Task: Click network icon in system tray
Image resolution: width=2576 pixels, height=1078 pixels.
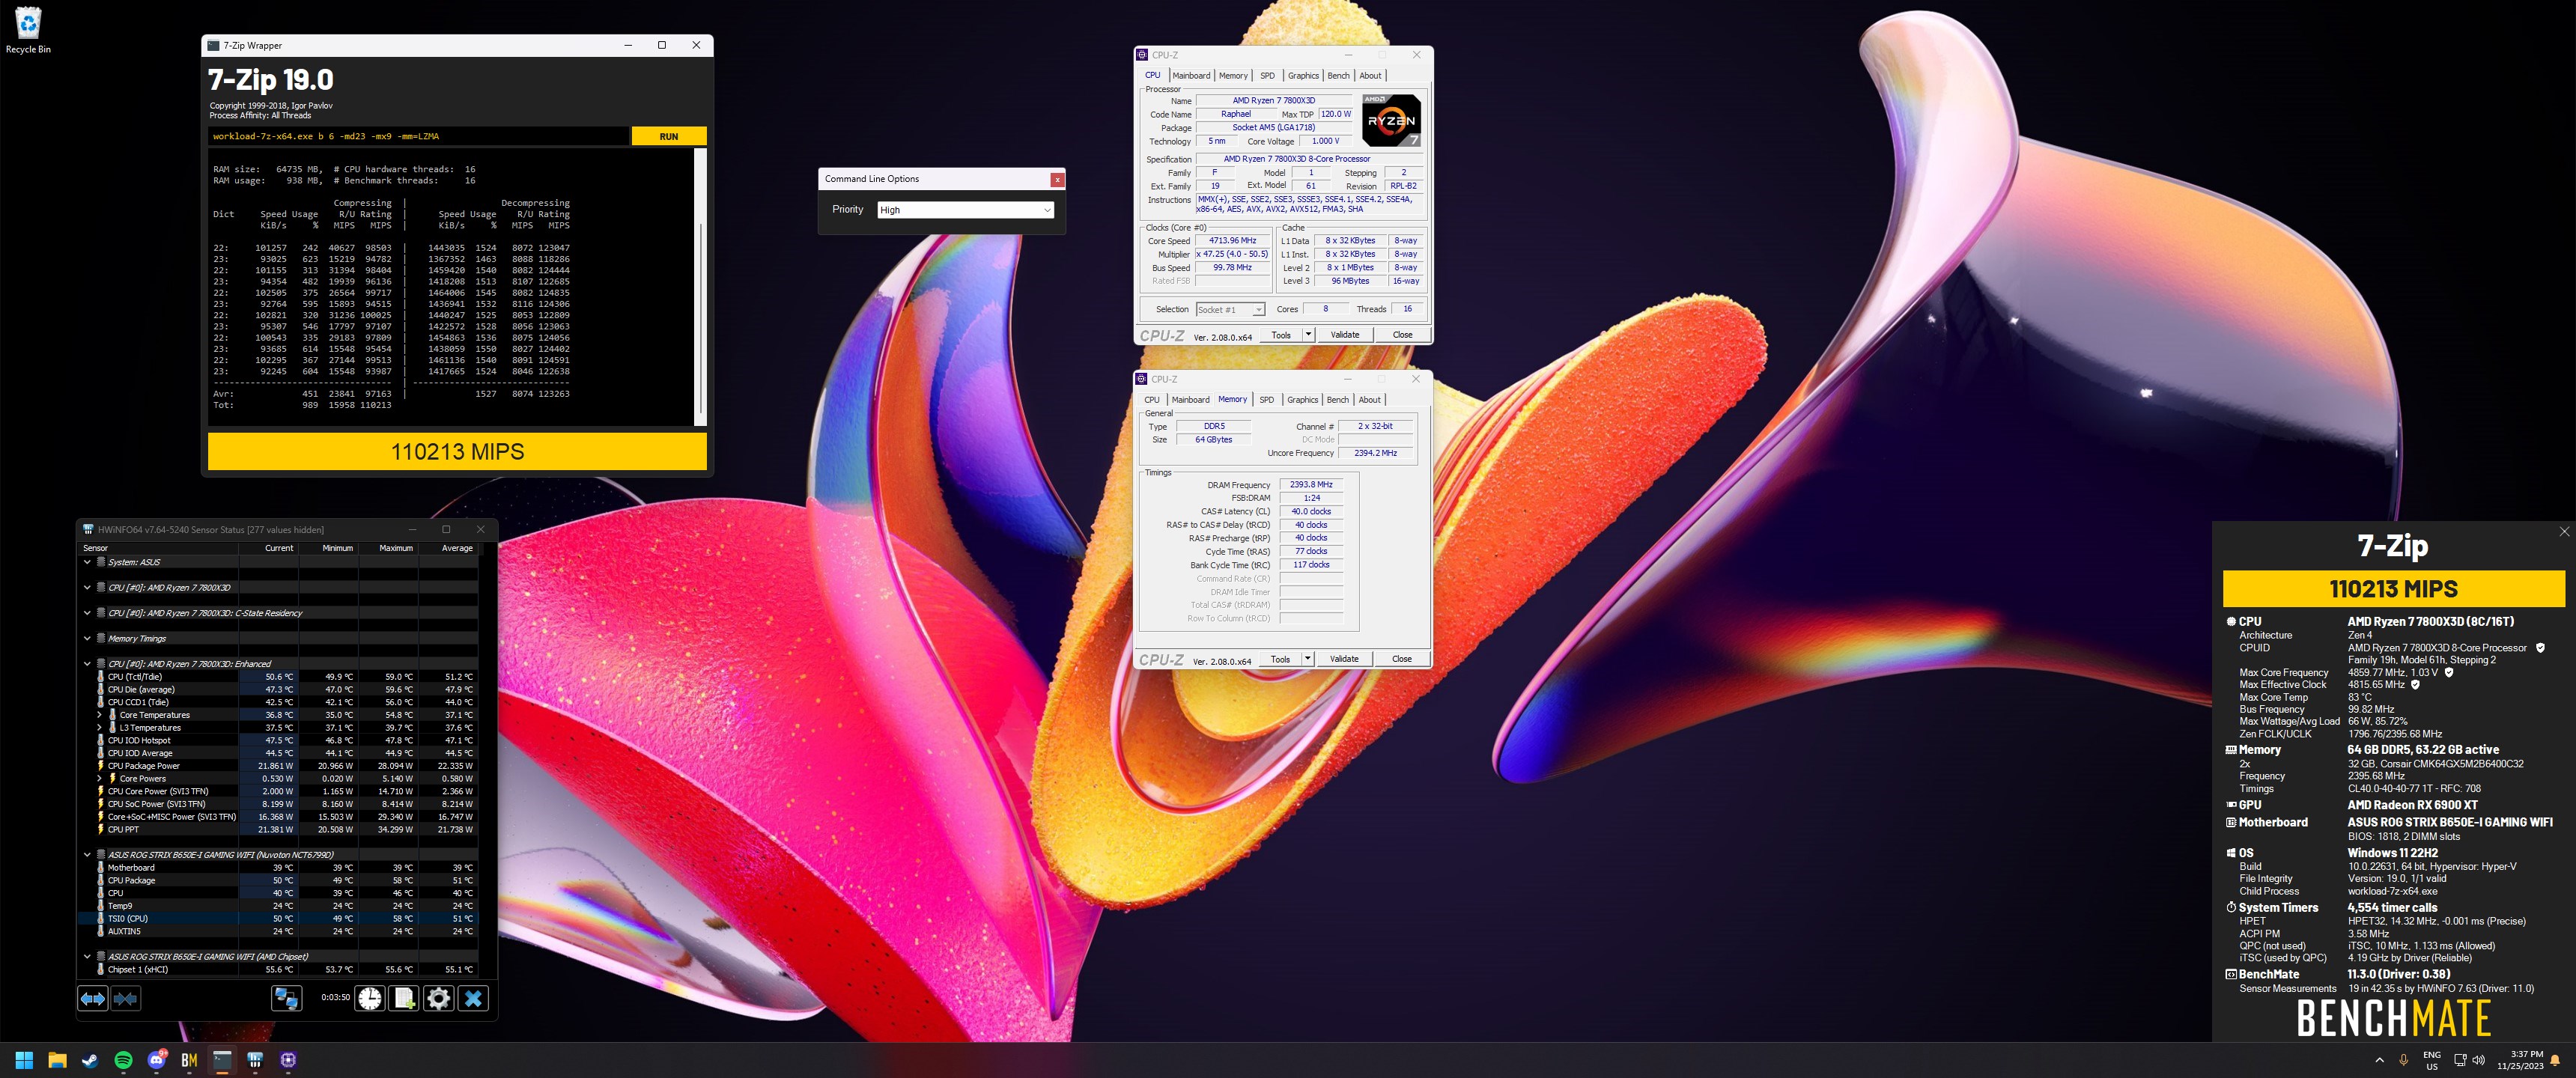Action: (2460, 1060)
